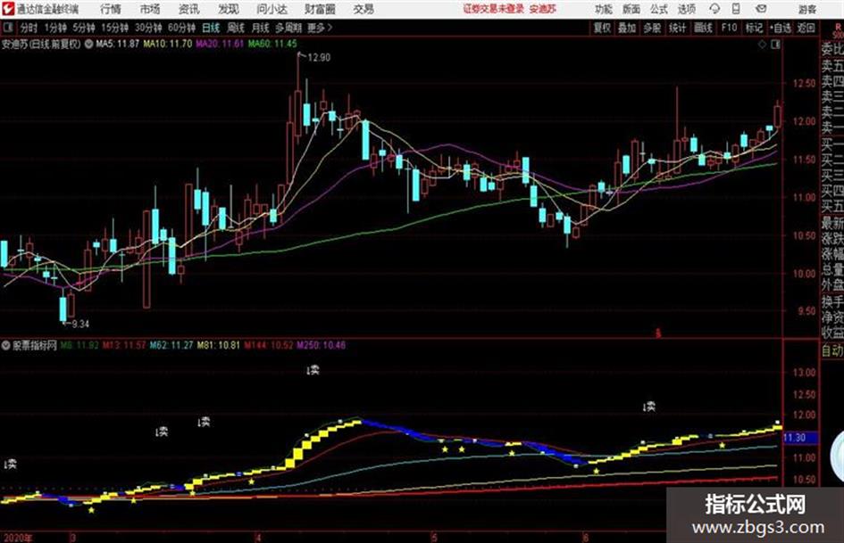Open the 财富圈 menu
This screenshot has height=543, width=844.
point(321,9)
